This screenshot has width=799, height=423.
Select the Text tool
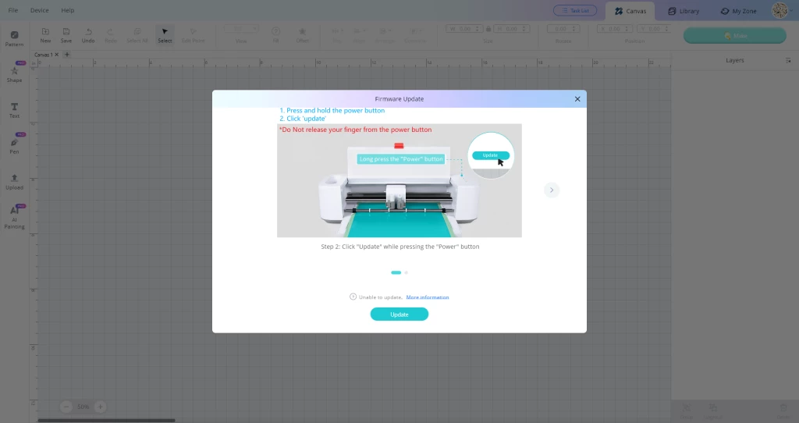(x=14, y=110)
